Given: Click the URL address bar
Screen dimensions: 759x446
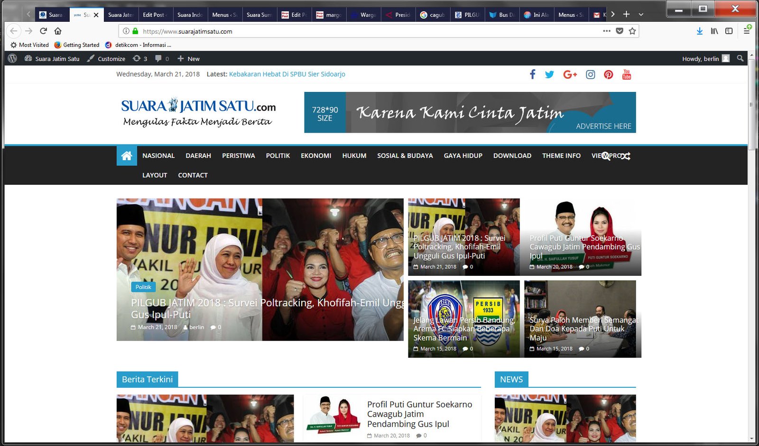Looking at the screenshot, I should tap(361, 31).
